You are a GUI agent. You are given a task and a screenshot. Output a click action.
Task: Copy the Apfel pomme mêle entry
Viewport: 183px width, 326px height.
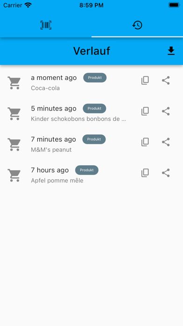[x=145, y=173]
